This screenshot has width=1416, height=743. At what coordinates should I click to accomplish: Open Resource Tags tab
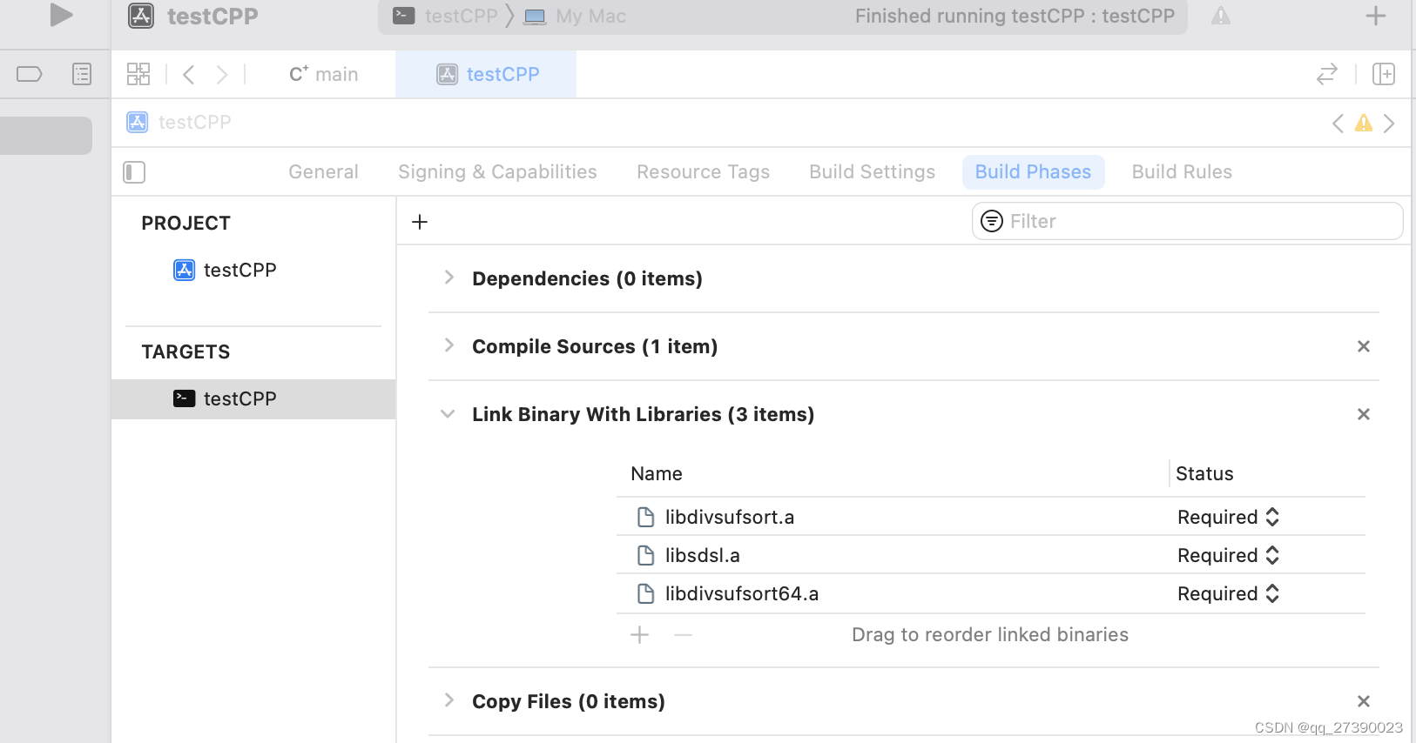click(x=703, y=171)
